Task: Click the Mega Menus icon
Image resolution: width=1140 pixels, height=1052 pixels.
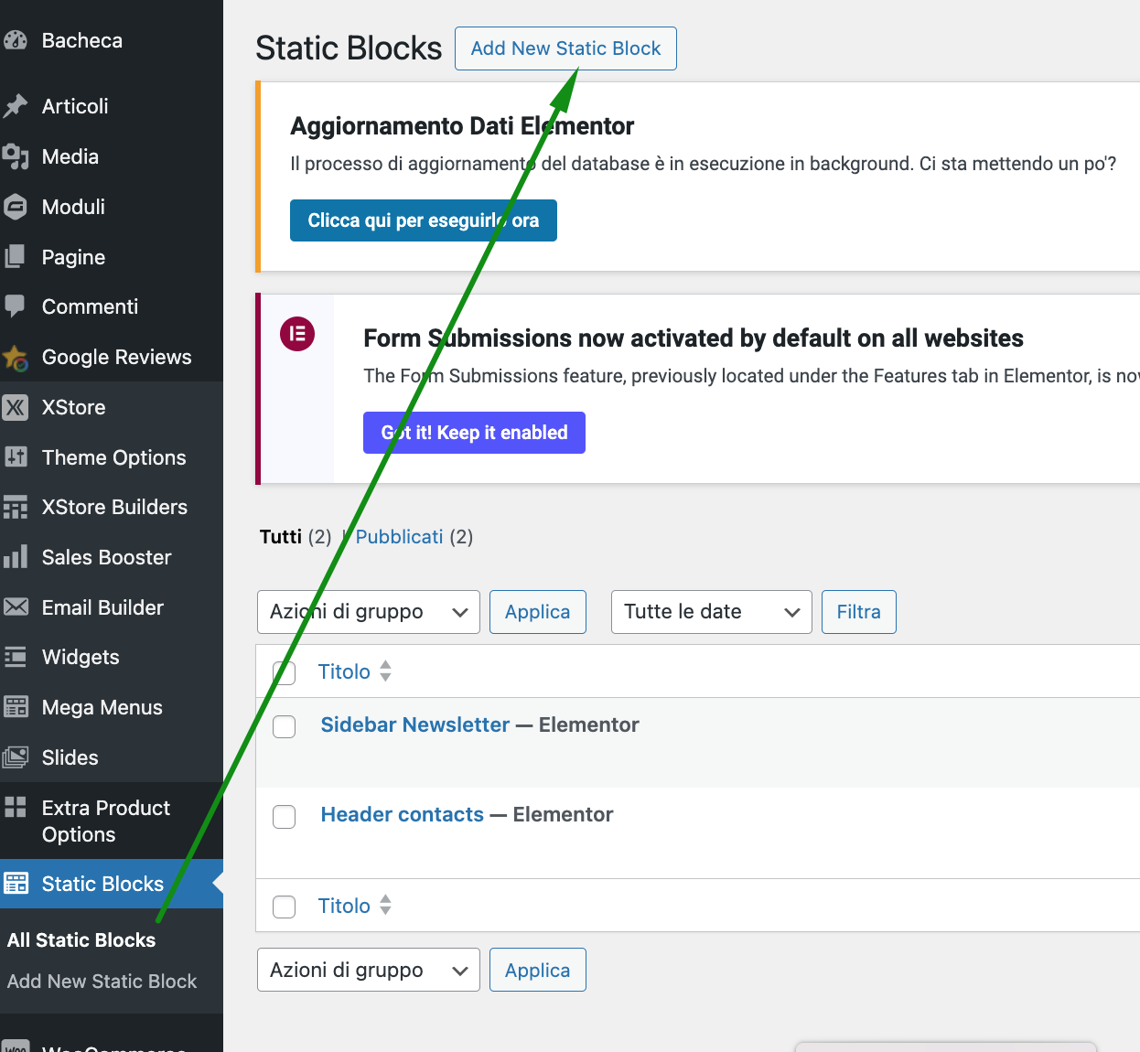Action: click(15, 707)
